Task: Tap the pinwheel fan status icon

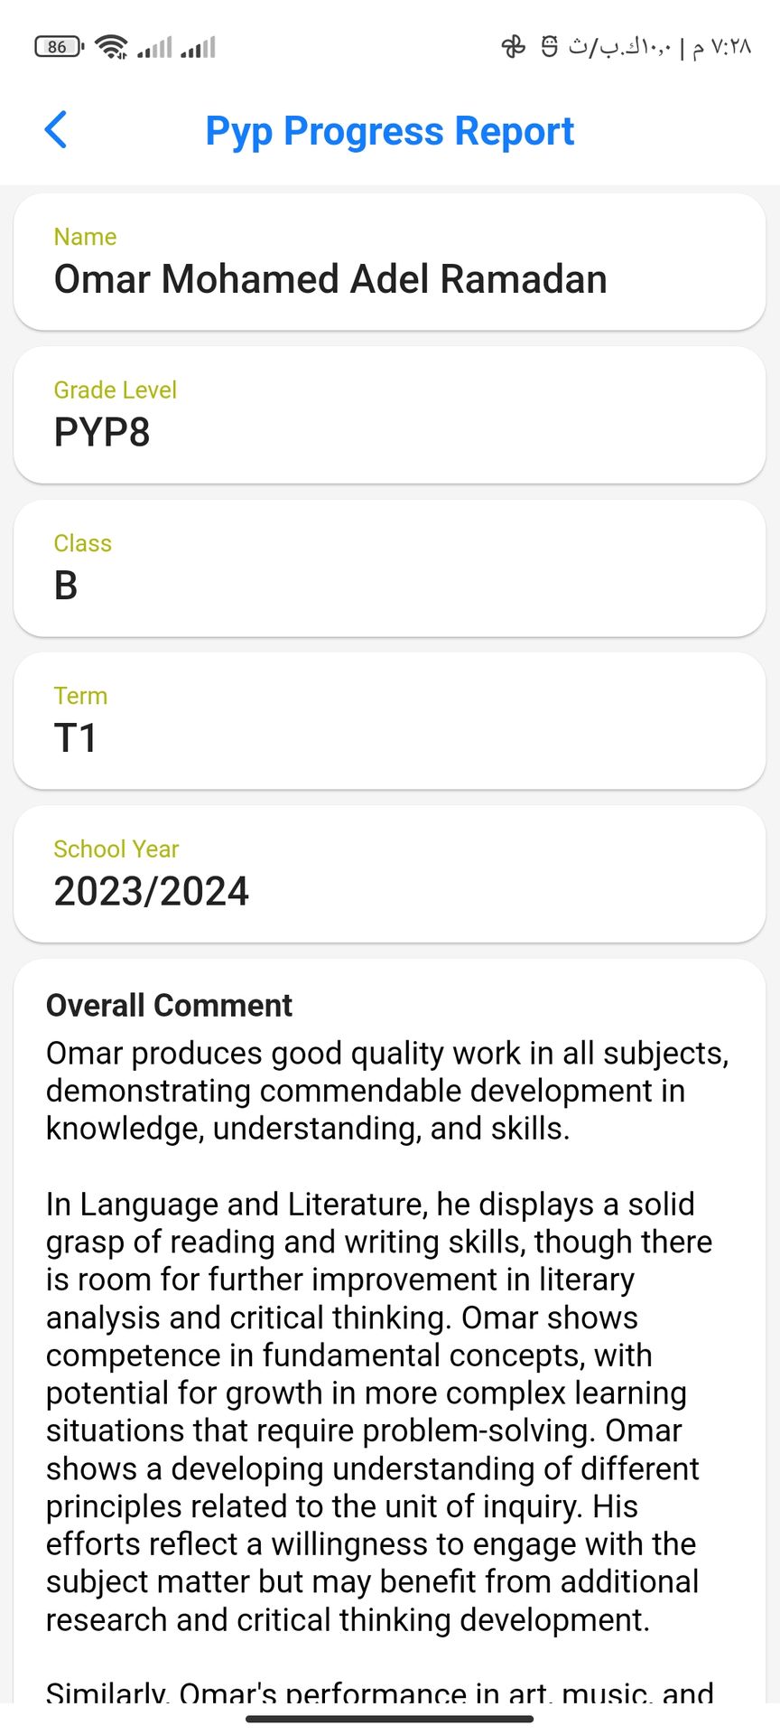Action: coord(514,46)
